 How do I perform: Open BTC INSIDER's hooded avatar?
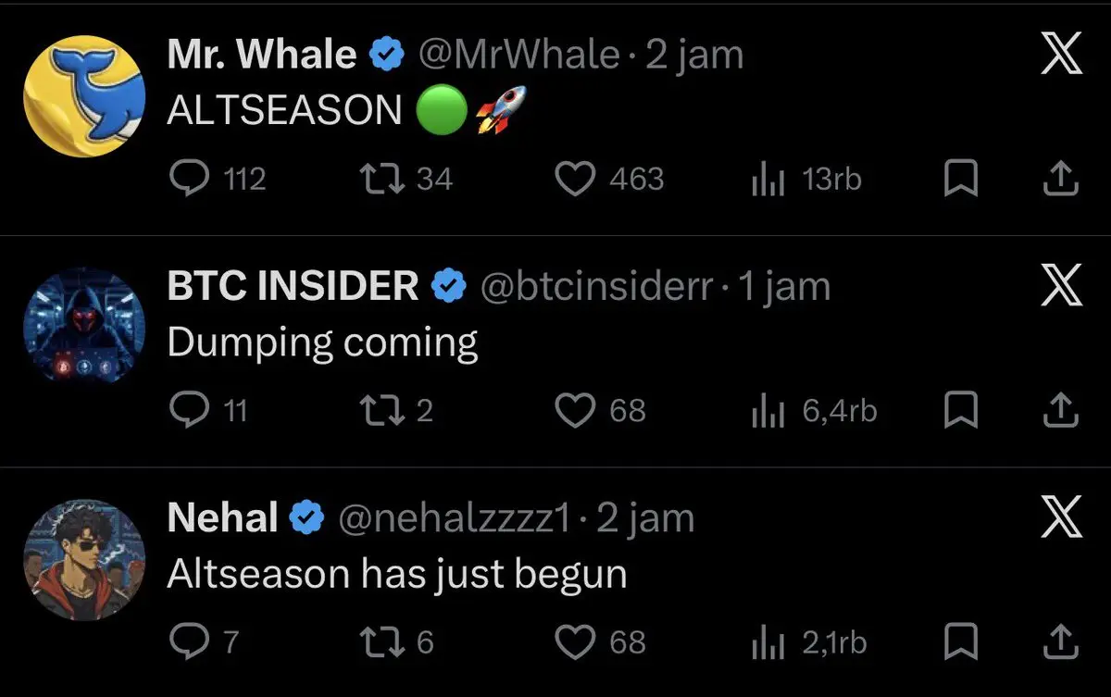pyautogui.click(x=83, y=326)
